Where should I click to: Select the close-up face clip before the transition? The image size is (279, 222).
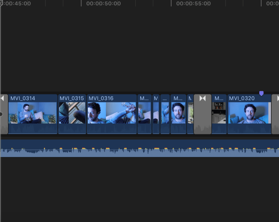point(178,113)
